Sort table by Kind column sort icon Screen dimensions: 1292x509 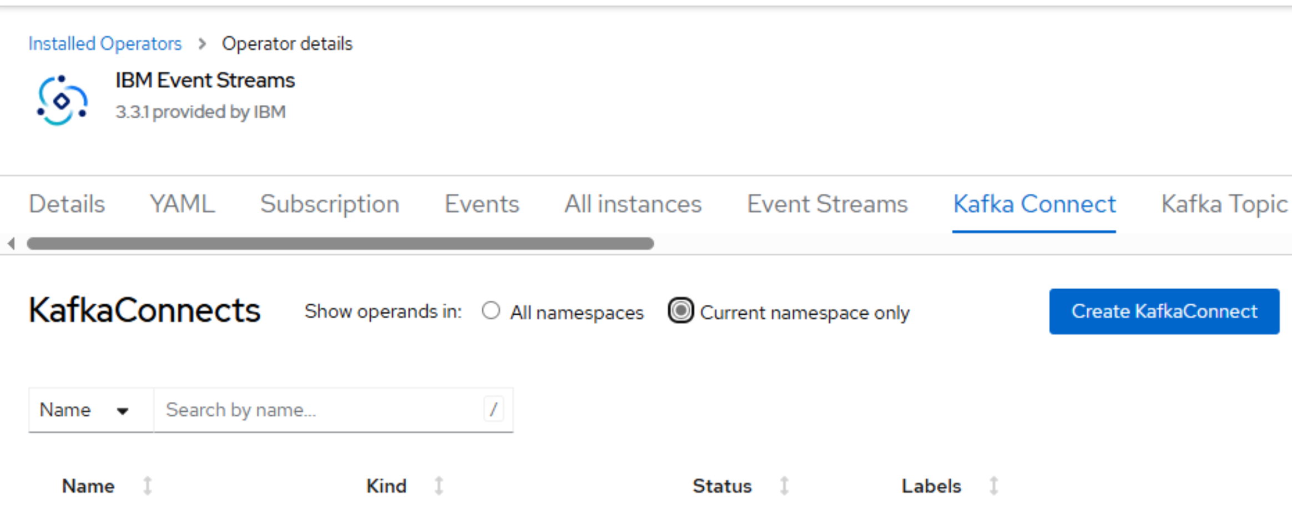(x=438, y=486)
